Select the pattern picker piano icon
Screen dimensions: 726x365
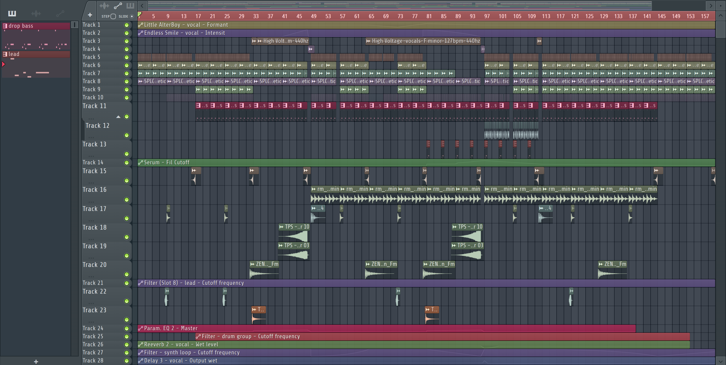click(x=12, y=13)
